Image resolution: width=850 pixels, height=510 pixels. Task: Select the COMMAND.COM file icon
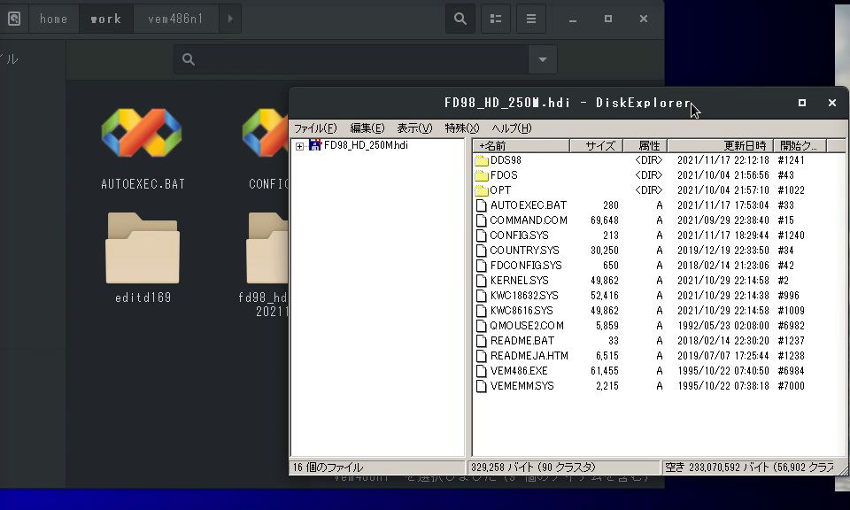coord(481,220)
